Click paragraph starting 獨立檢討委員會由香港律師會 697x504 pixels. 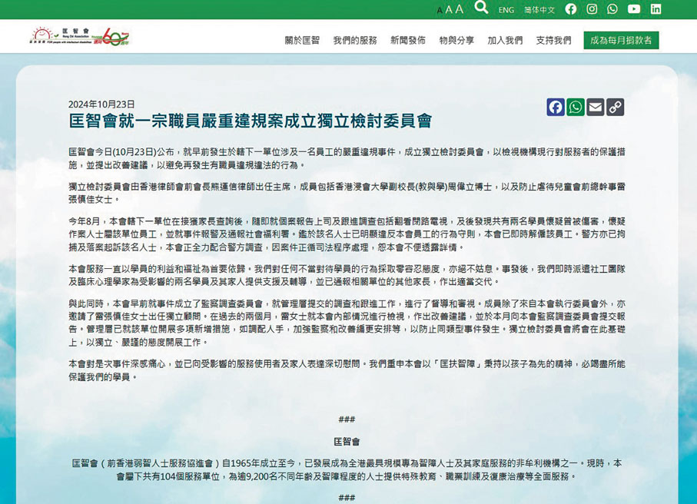coord(347,193)
